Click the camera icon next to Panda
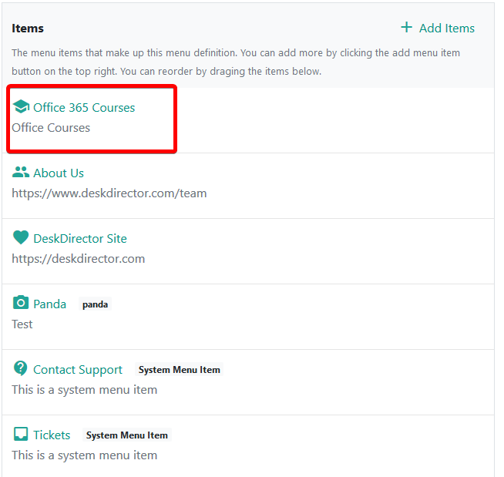Image resolution: width=504 pixels, height=477 pixels. (21, 303)
